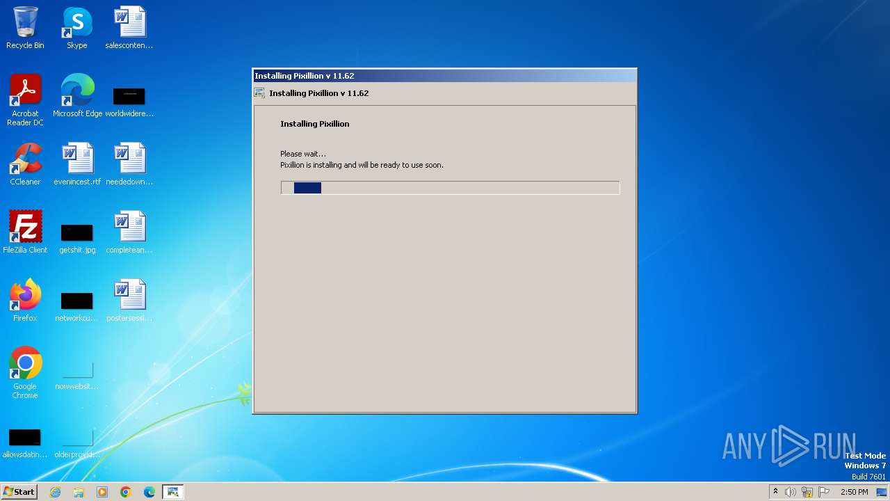The width and height of the screenshot is (890, 501).
Task: Open Internet Explorer from the taskbar
Action: [x=55, y=492]
